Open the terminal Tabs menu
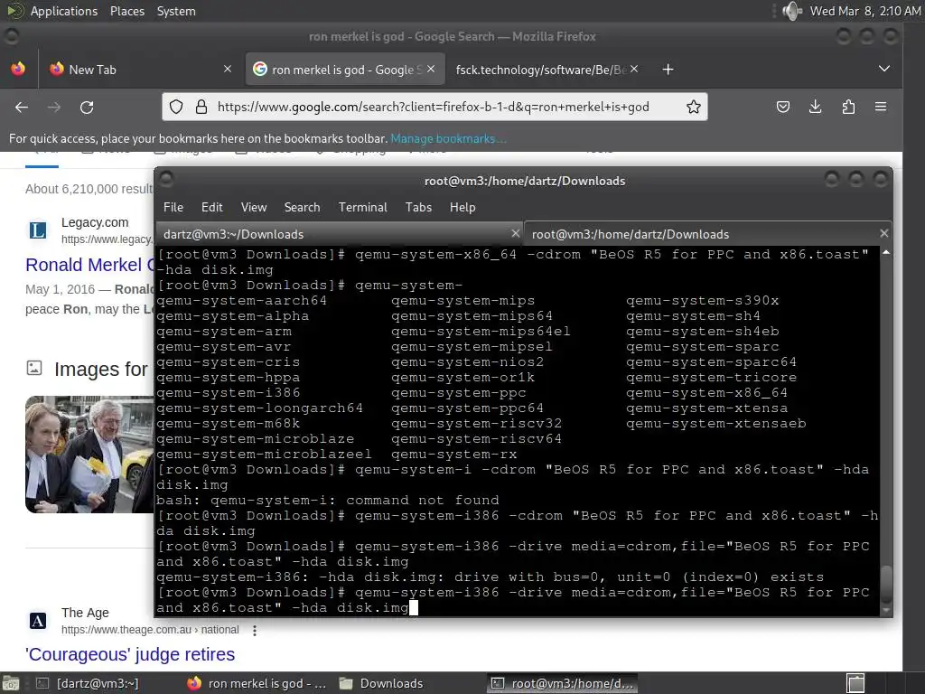The height and width of the screenshot is (694, 925). [418, 207]
